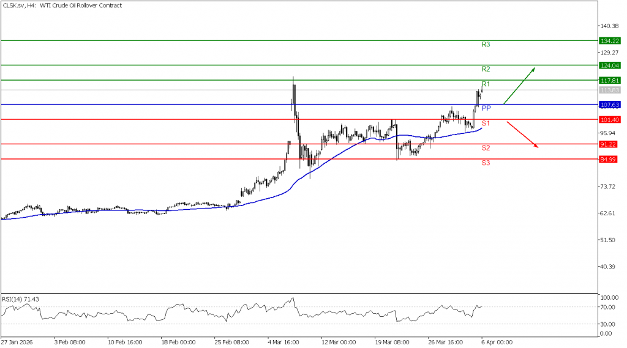Click the 3 Feb 08:00 date label
627x348 pixels.
click(x=70, y=342)
